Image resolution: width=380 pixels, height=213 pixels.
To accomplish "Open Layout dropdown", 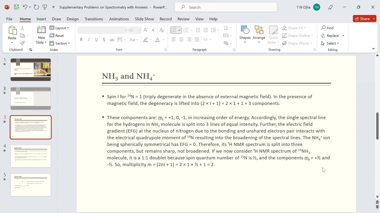I will click(x=59, y=28).
